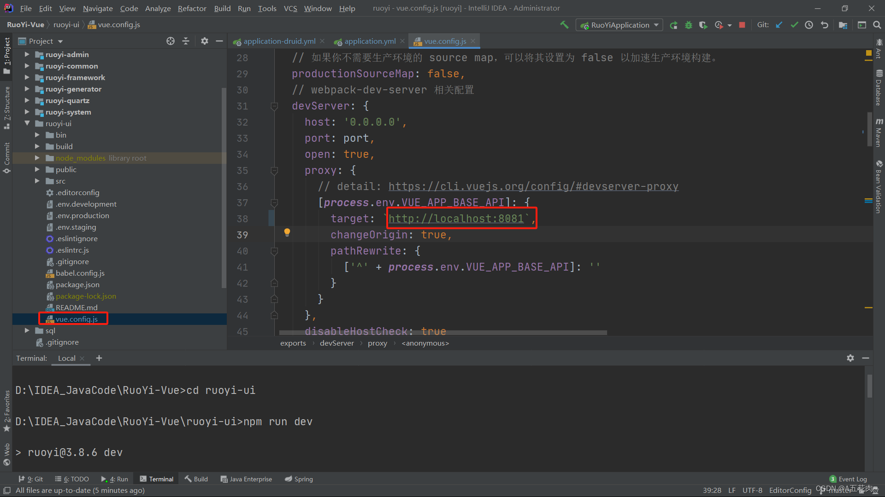The image size is (885, 497).
Task: Update project using the blue Git arrow
Action: (x=779, y=25)
